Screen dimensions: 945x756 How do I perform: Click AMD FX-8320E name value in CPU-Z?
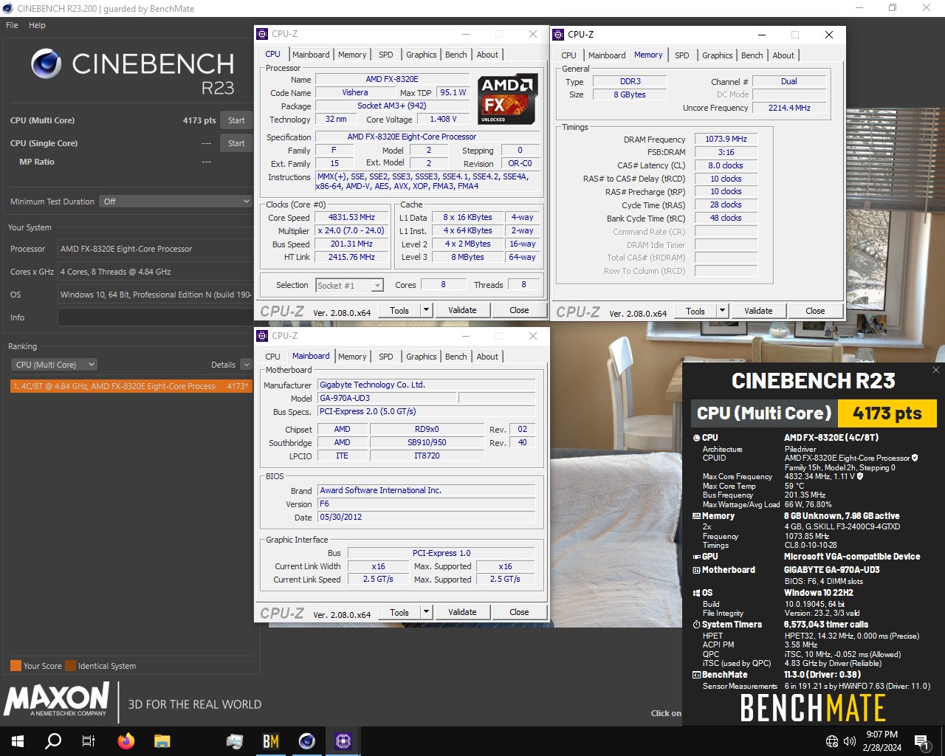pos(391,79)
